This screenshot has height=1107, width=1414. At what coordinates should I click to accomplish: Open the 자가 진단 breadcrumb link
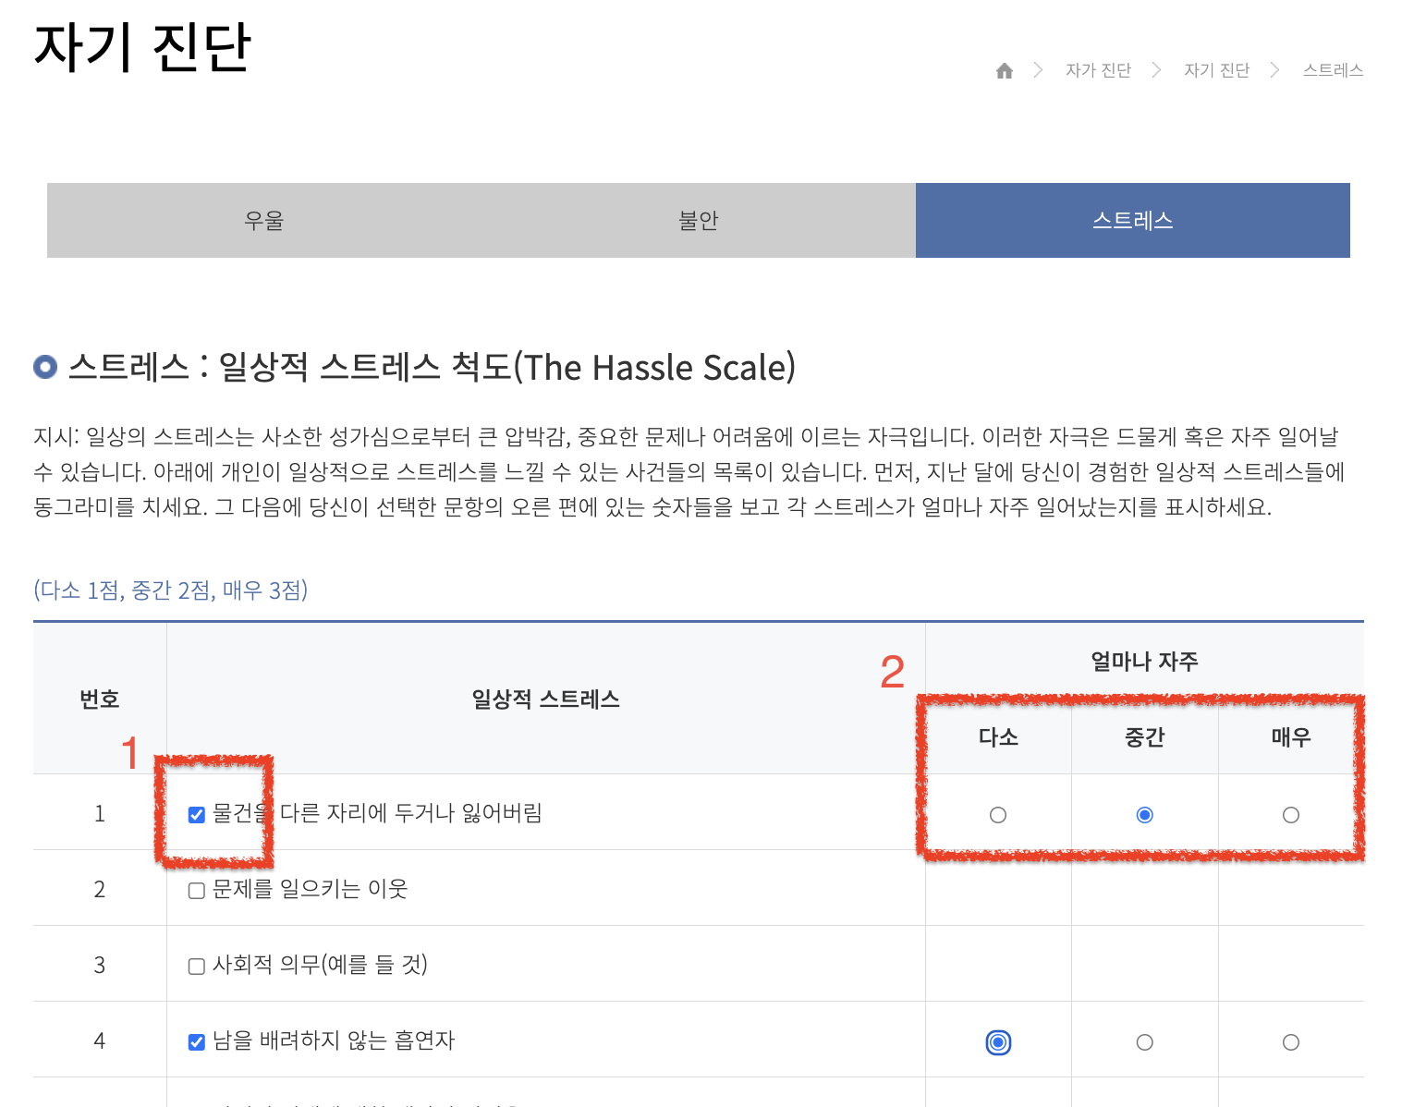point(1098,69)
